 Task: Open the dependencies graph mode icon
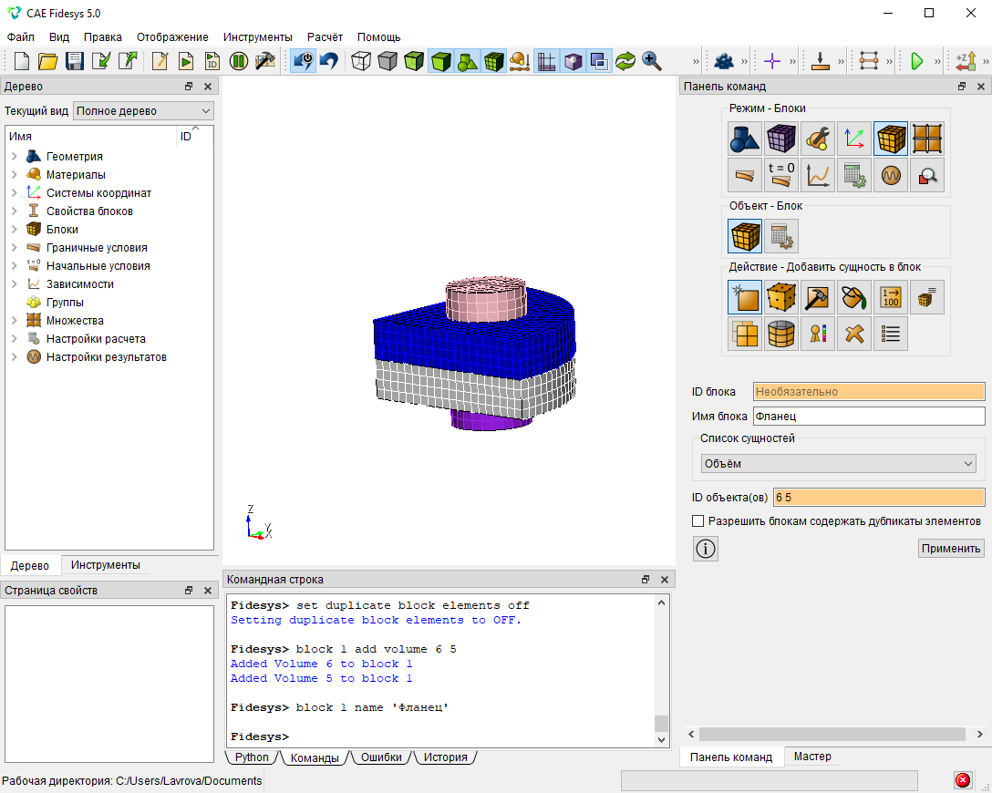tap(817, 175)
